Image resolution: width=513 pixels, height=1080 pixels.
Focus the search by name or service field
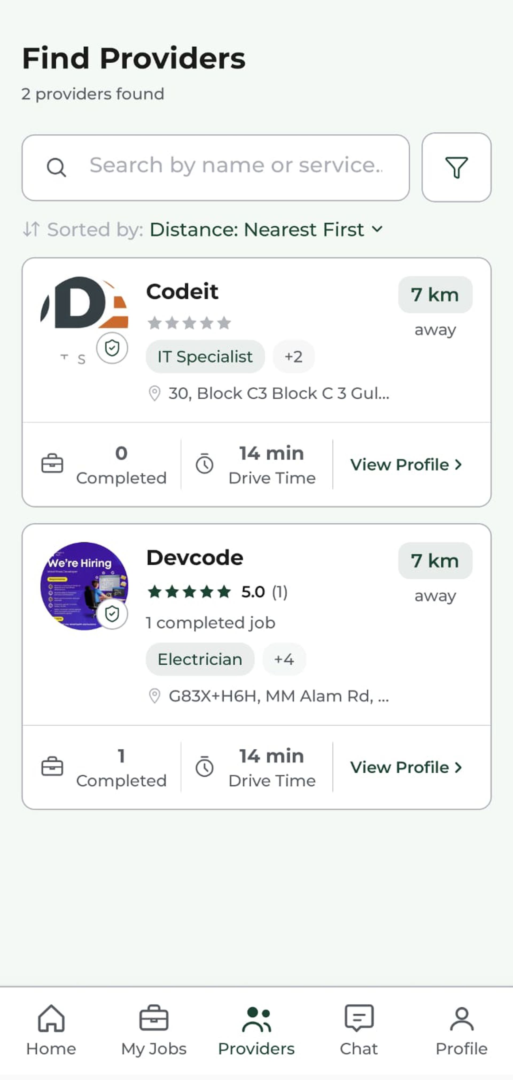click(x=216, y=167)
